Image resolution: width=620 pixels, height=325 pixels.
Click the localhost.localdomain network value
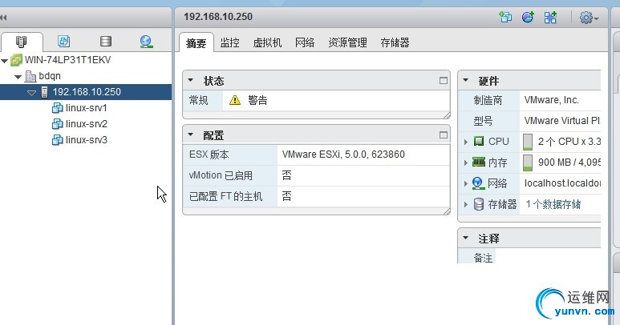click(562, 183)
